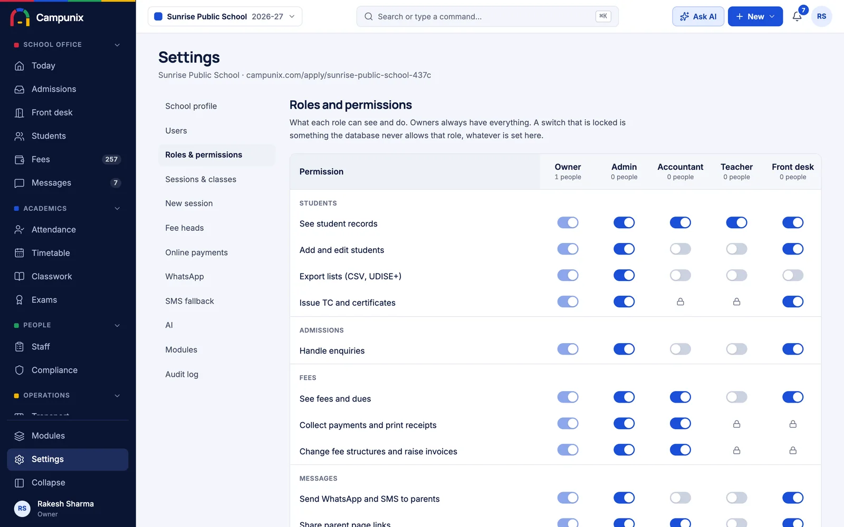The width and height of the screenshot is (844, 527).
Task: Open Students via its people icon
Action: 20,136
